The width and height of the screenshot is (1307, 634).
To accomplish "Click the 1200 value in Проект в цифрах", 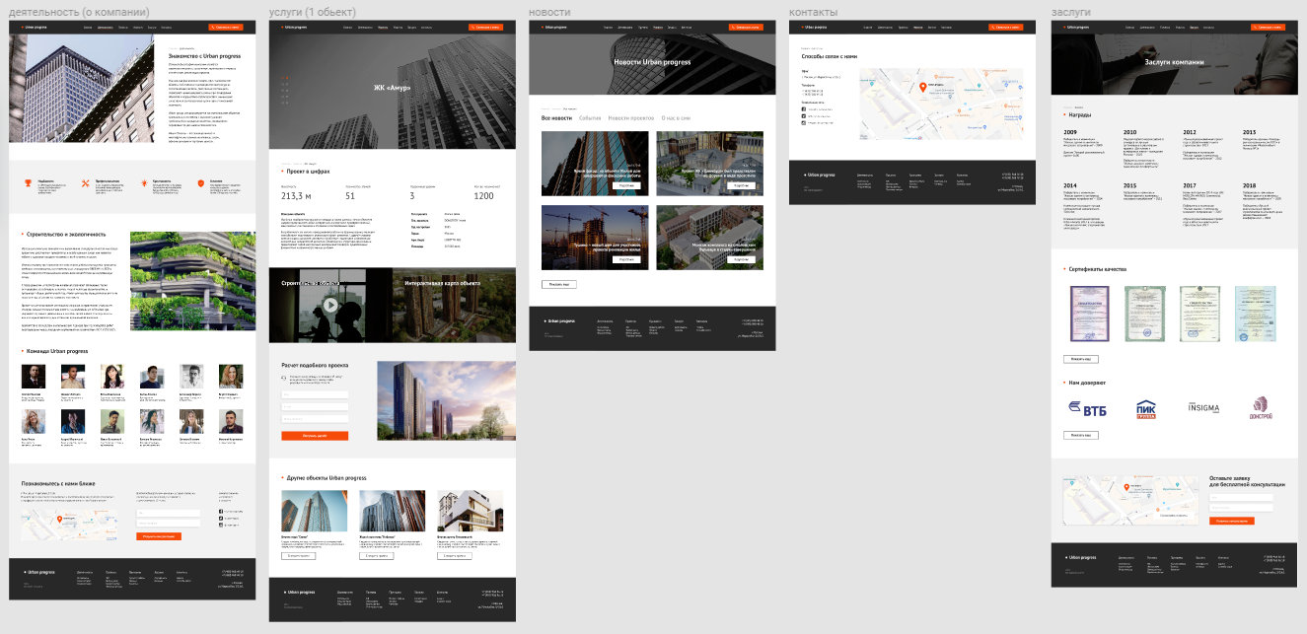I will (483, 196).
